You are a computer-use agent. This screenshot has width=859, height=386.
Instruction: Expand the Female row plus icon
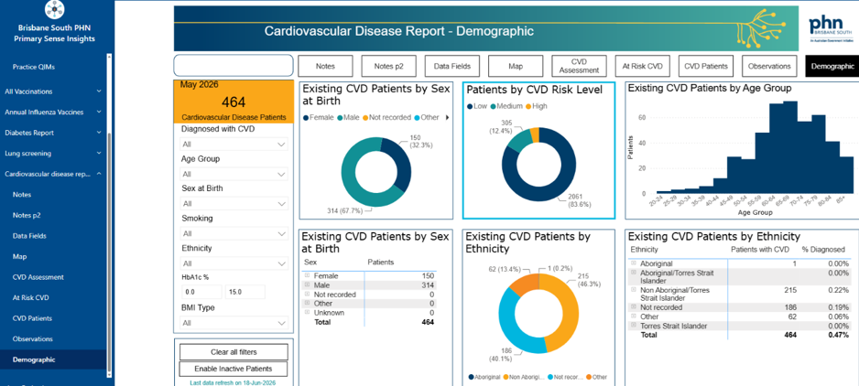click(x=308, y=275)
